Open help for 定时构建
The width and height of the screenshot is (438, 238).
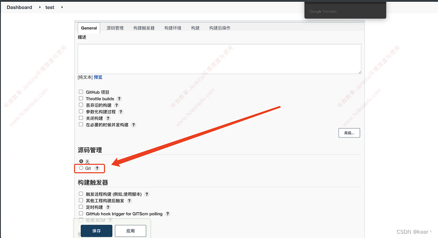pyautogui.click(x=108, y=207)
